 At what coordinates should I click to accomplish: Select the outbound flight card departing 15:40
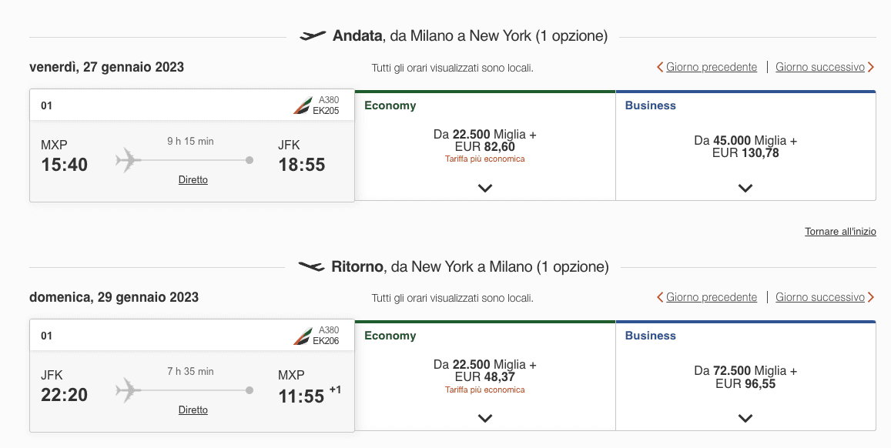(192, 145)
